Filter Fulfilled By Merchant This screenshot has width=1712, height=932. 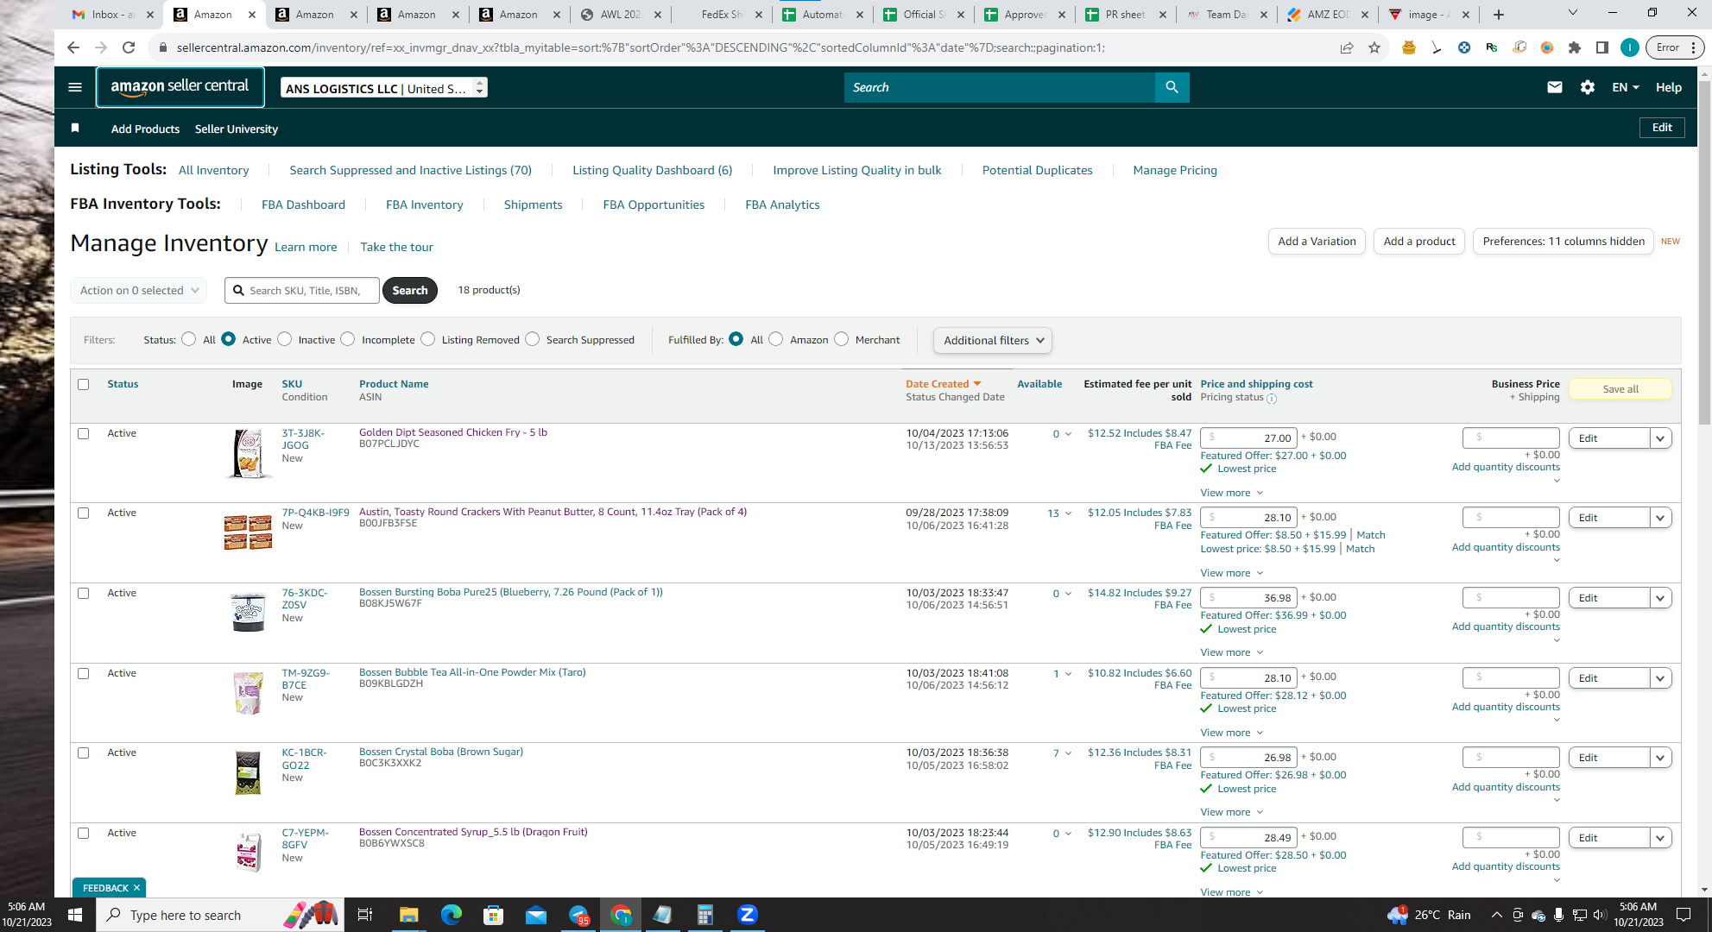coord(842,339)
